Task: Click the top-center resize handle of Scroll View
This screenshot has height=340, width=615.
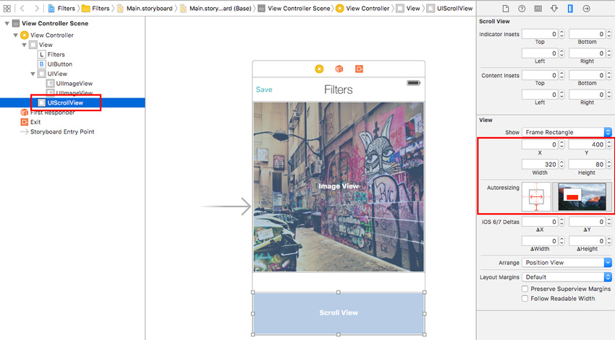Action: (339, 292)
